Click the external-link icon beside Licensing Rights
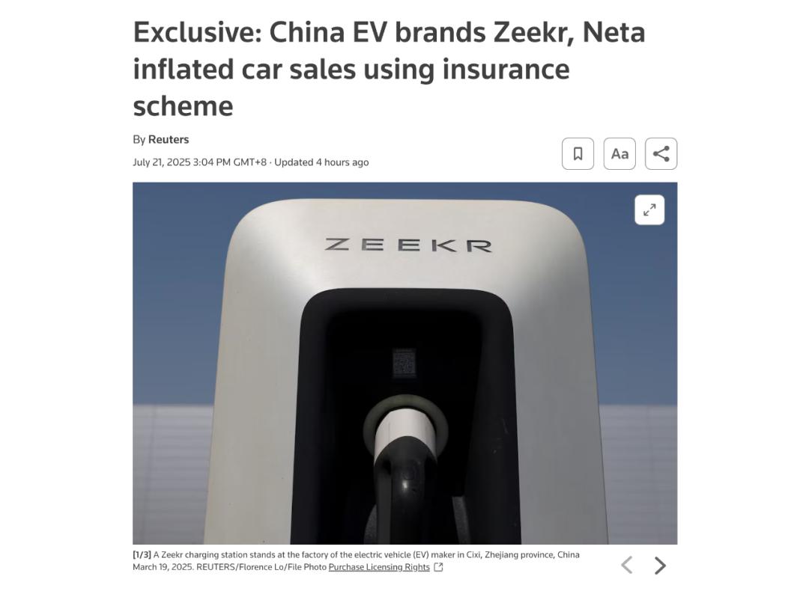This screenshot has height=597, width=809. click(438, 567)
